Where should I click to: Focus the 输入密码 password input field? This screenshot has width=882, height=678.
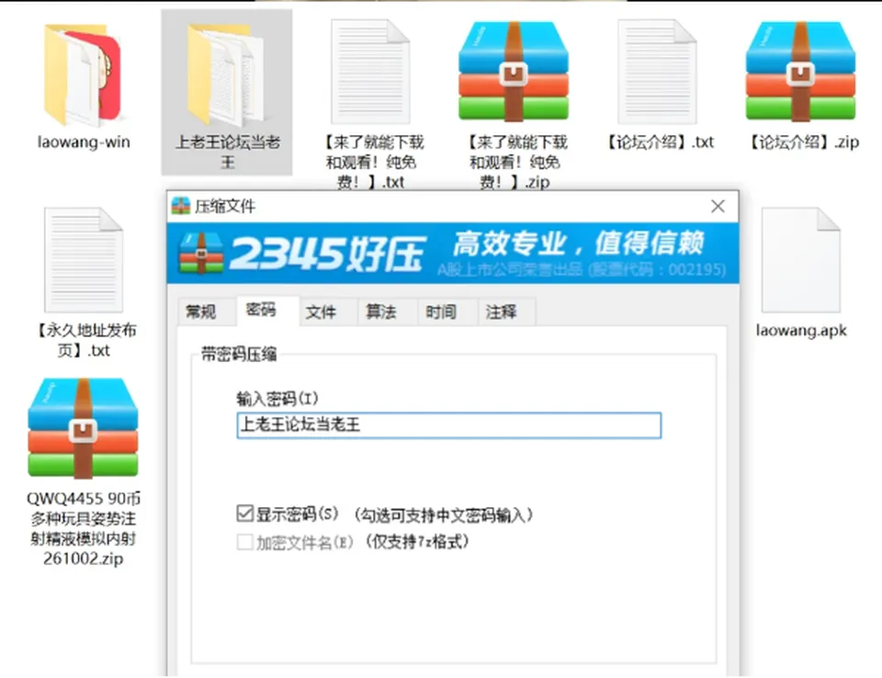pos(449,425)
